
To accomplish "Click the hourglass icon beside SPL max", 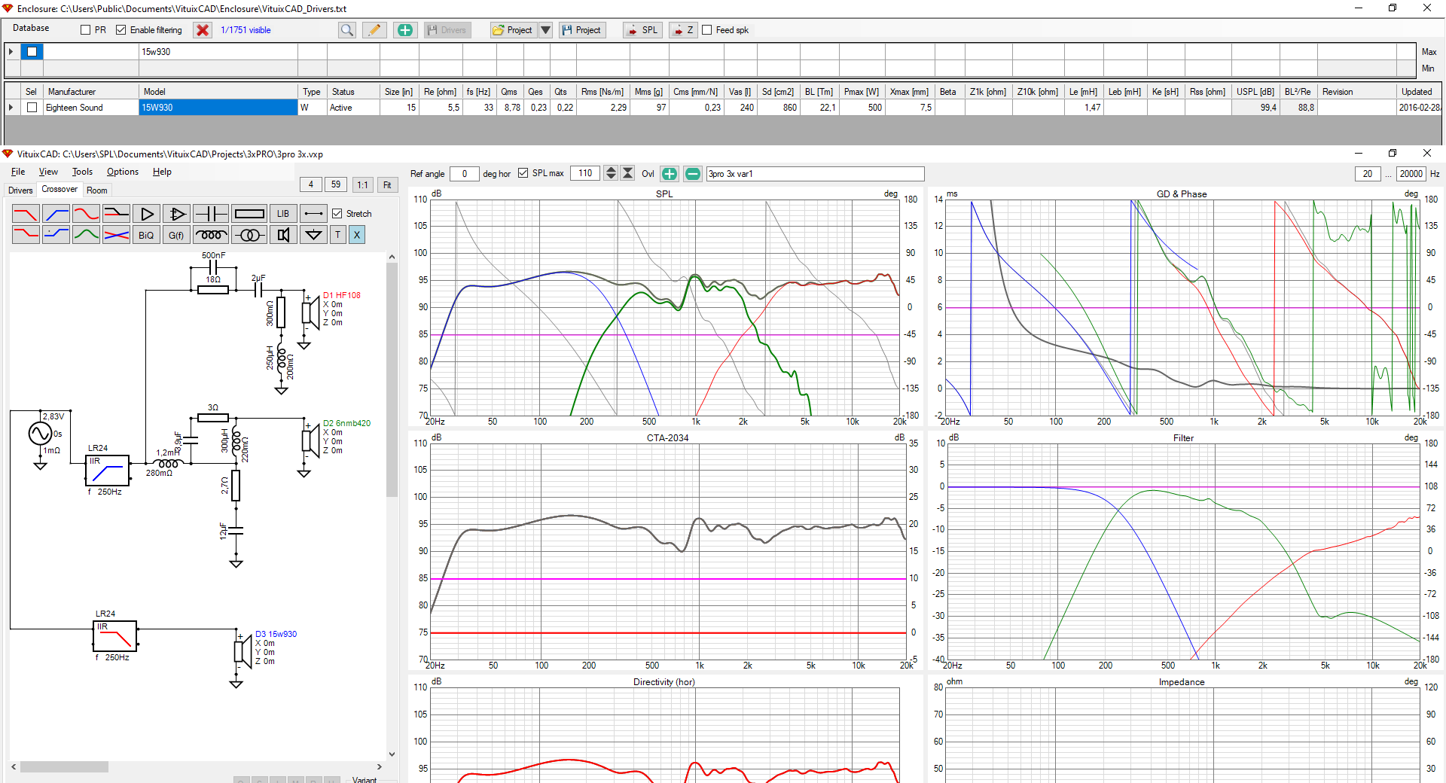I will pyautogui.click(x=627, y=173).
